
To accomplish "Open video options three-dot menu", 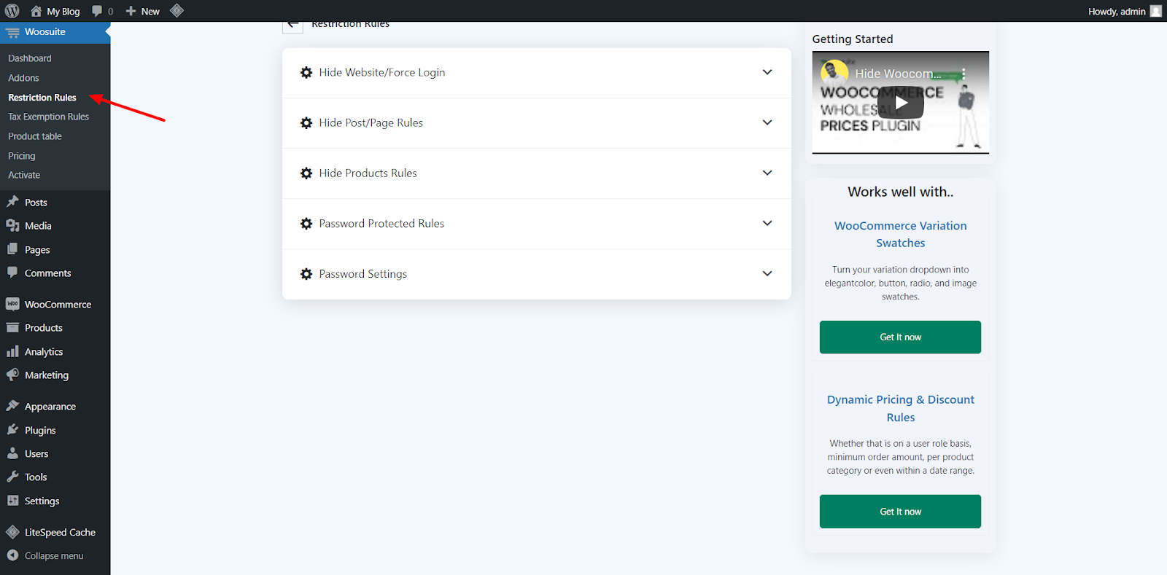I will pyautogui.click(x=964, y=74).
